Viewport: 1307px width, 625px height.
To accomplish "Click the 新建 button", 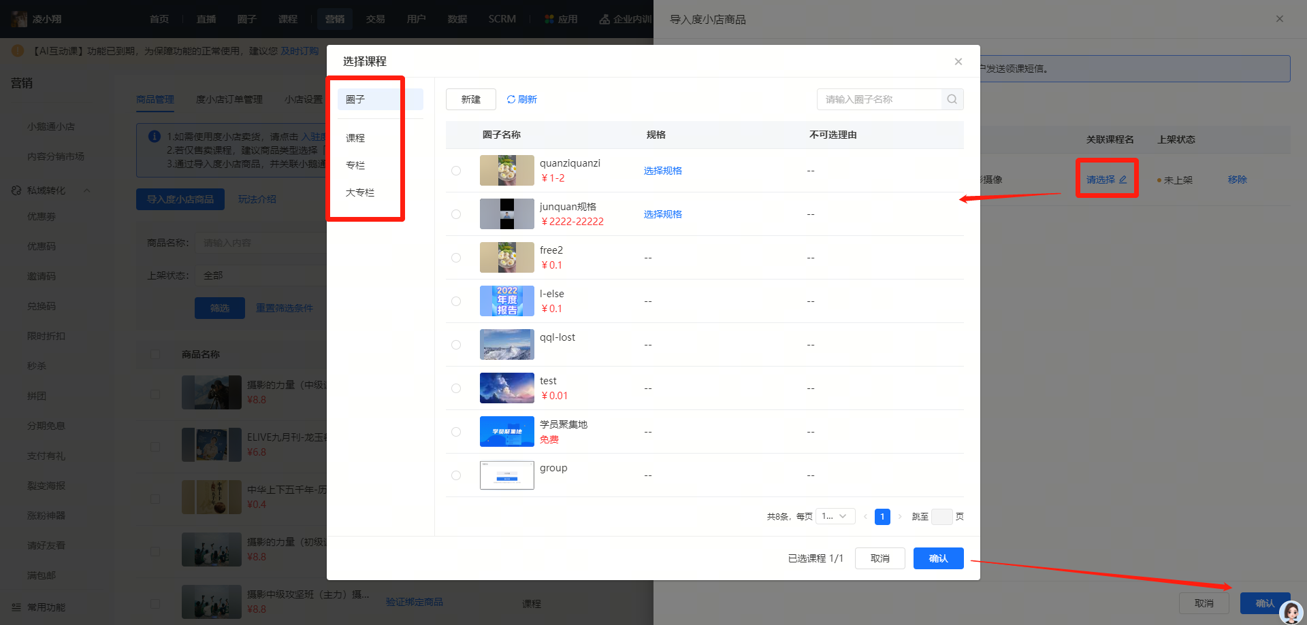I will pyautogui.click(x=471, y=99).
